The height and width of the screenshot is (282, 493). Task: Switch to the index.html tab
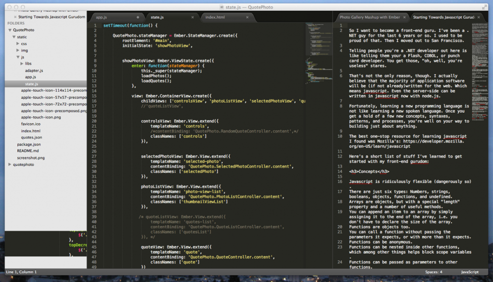pos(215,17)
